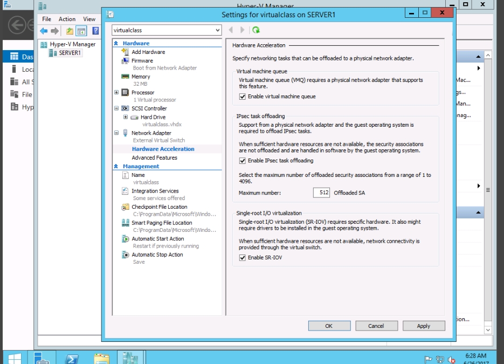This screenshot has height=364, width=504.
Task: Click the green refresh icon in settings toolbar
Action: [256, 30]
